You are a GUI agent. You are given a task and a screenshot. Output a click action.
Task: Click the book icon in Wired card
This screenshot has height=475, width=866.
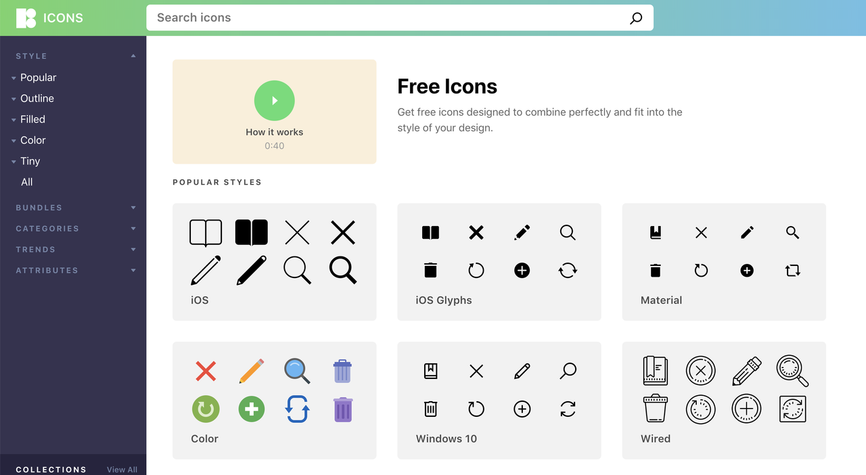coord(656,371)
